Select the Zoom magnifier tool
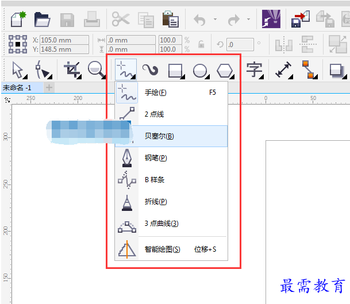This screenshot has width=350, height=304. coord(97,70)
